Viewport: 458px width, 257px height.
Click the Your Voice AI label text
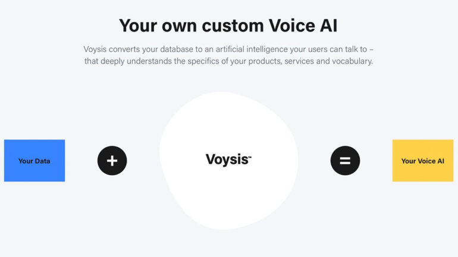tap(423, 161)
